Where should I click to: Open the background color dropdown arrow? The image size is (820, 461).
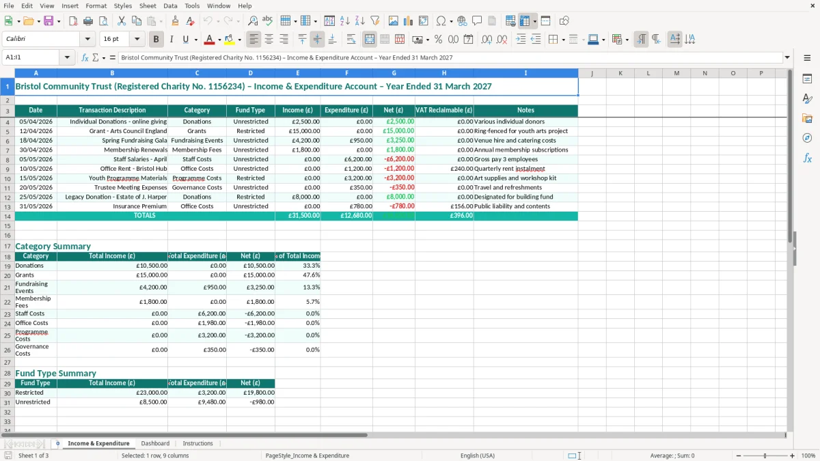(x=239, y=40)
